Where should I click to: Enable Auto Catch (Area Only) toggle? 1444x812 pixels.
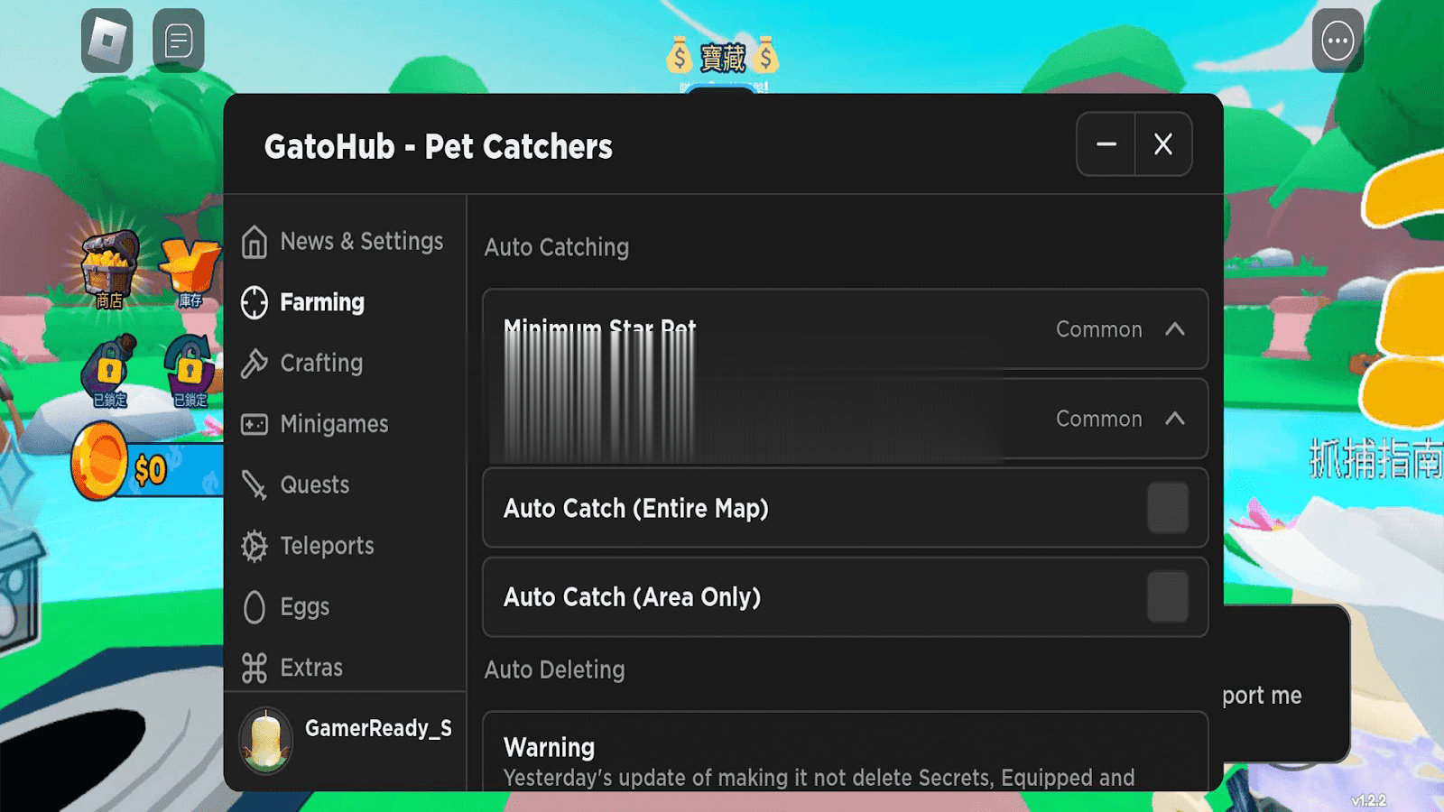(x=1167, y=597)
